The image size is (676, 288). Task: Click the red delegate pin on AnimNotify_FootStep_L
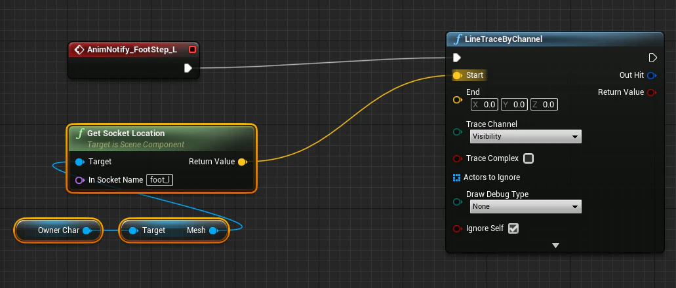coord(192,50)
